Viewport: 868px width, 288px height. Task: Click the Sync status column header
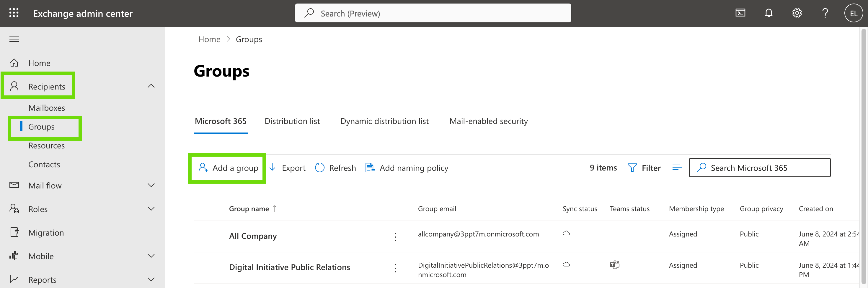[x=580, y=209]
